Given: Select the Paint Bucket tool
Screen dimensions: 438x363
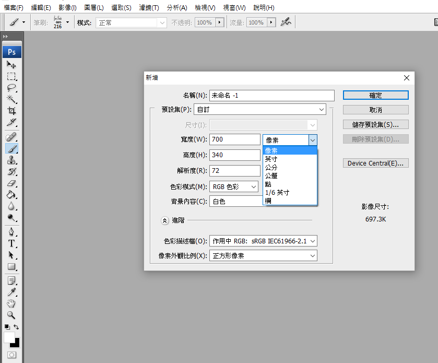Looking at the screenshot, I should 11,195.
